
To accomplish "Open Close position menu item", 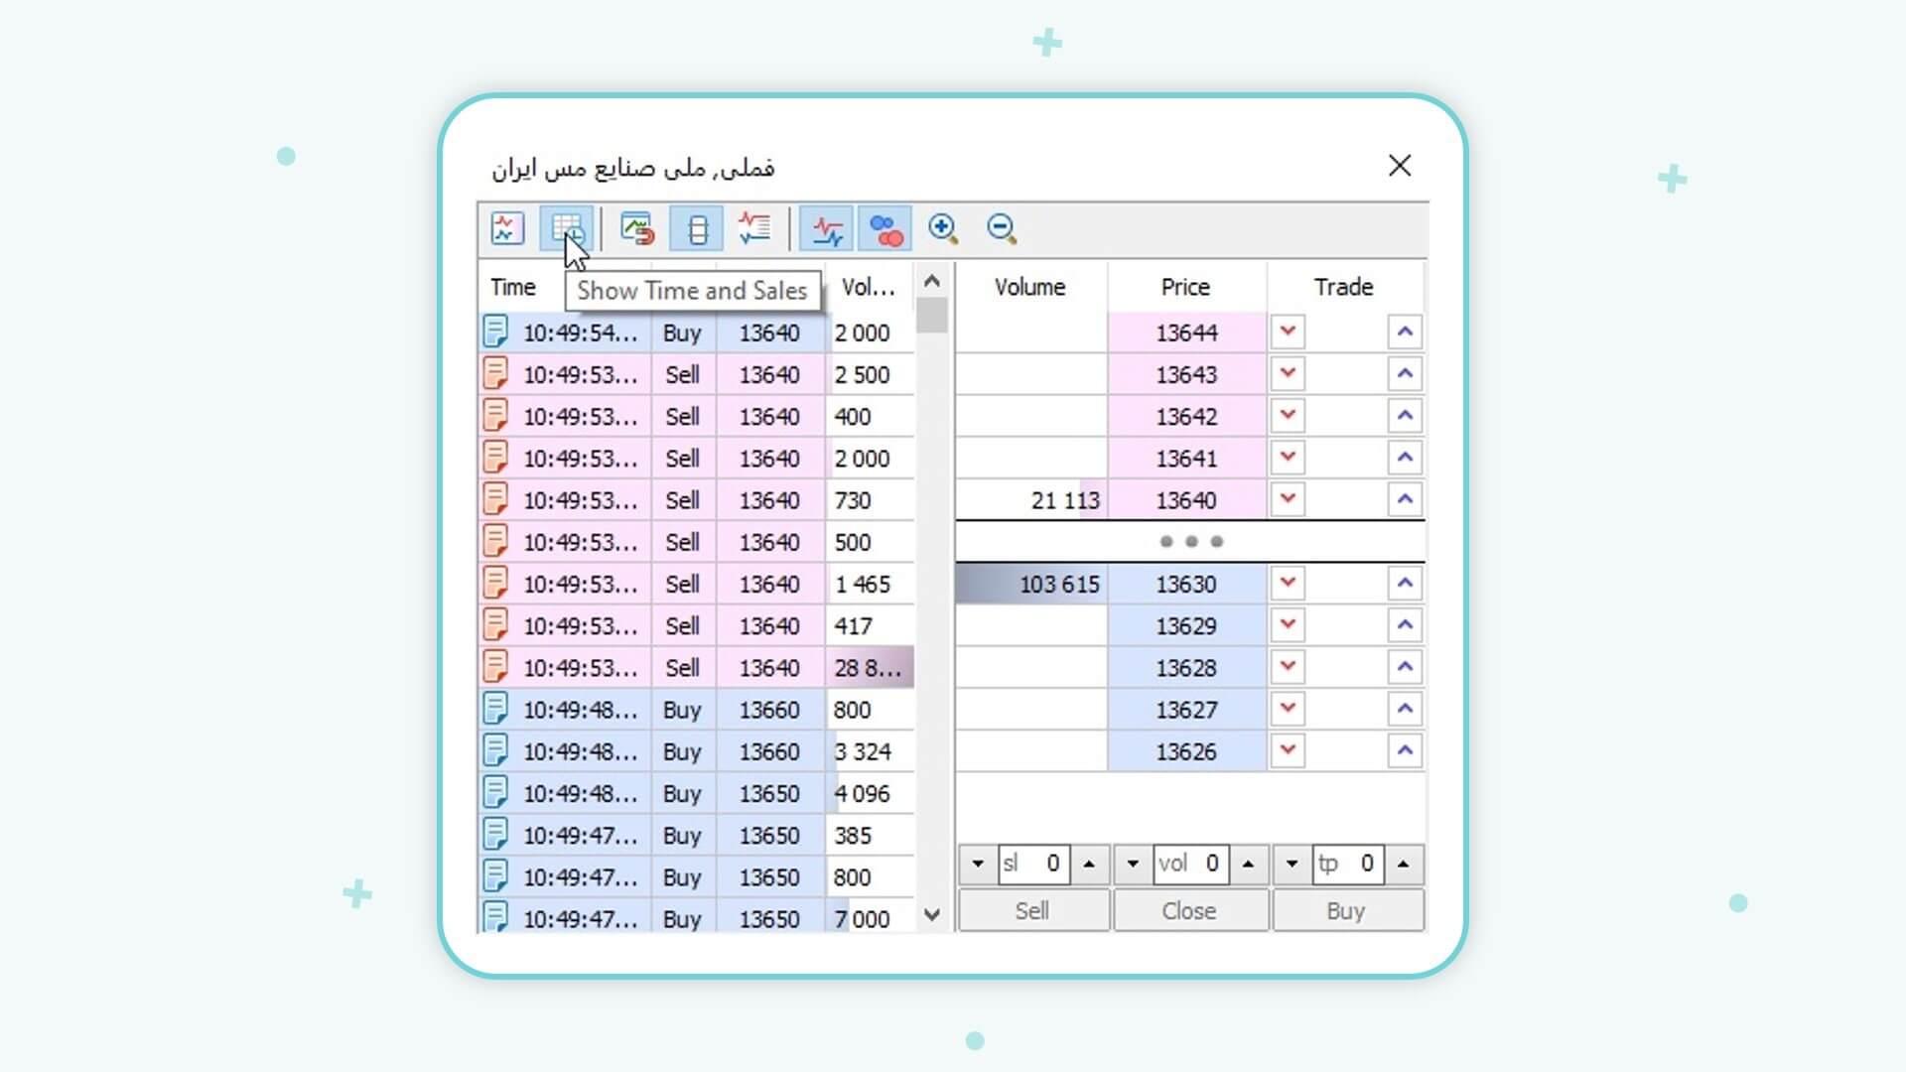I will tap(1187, 909).
